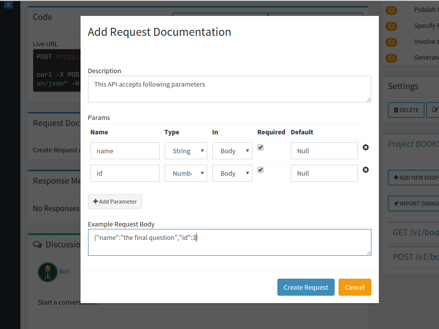Click the 'Params' section label
Viewport: 439px width, 329px height.
coord(99,117)
